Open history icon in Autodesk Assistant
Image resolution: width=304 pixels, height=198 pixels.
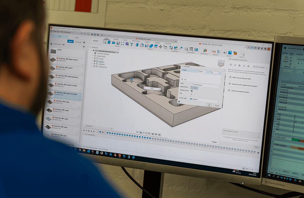(244, 66)
